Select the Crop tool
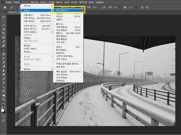The image size is (181, 135). click(x=4, y=33)
